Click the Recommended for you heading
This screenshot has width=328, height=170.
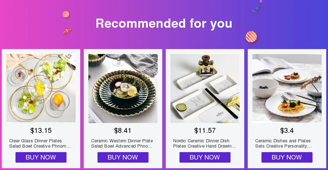tap(164, 23)
